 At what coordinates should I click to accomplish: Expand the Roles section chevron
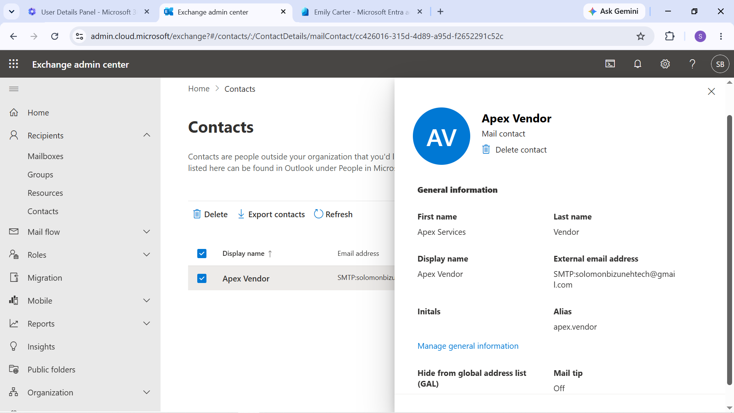pyautogui.click(x=147, y=254)
